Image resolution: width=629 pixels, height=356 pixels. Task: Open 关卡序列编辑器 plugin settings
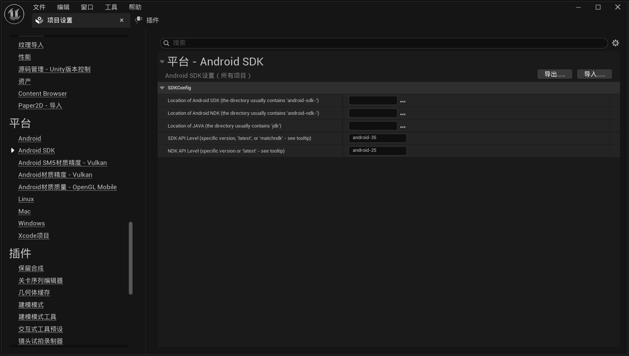pos(40,280)
